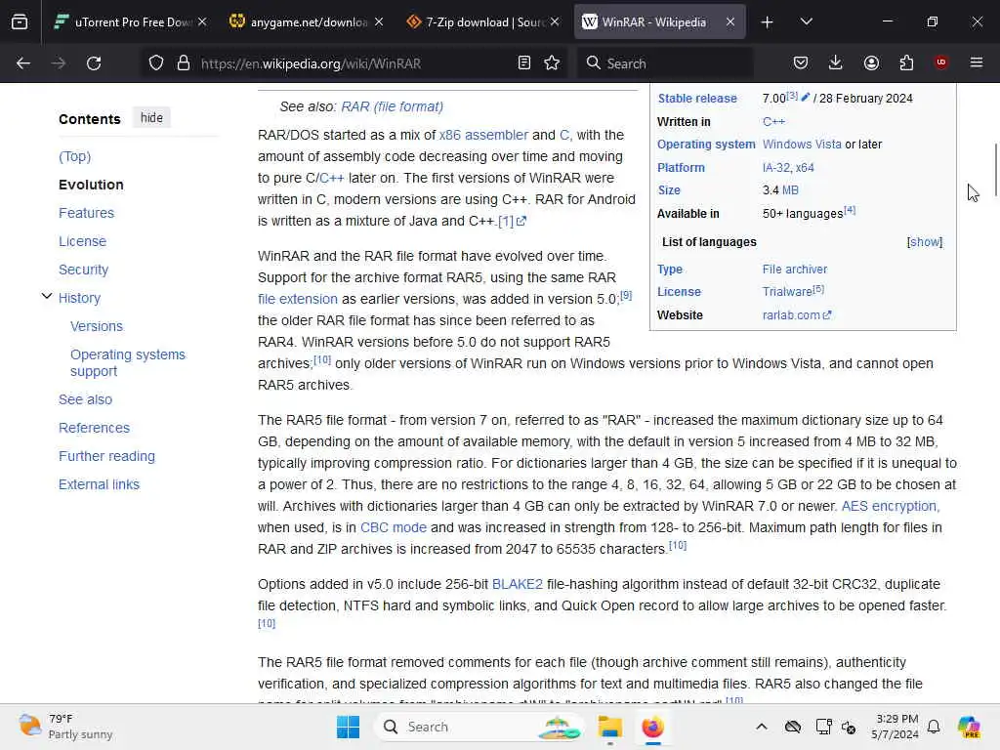Viewport: 1000px width, 750px height.
Task: Open Copilot preview icon in taskbar
Action: pyautogui.click(x=969, y=727)
